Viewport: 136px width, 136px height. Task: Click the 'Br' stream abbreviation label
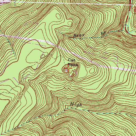[x=103, y=33]
